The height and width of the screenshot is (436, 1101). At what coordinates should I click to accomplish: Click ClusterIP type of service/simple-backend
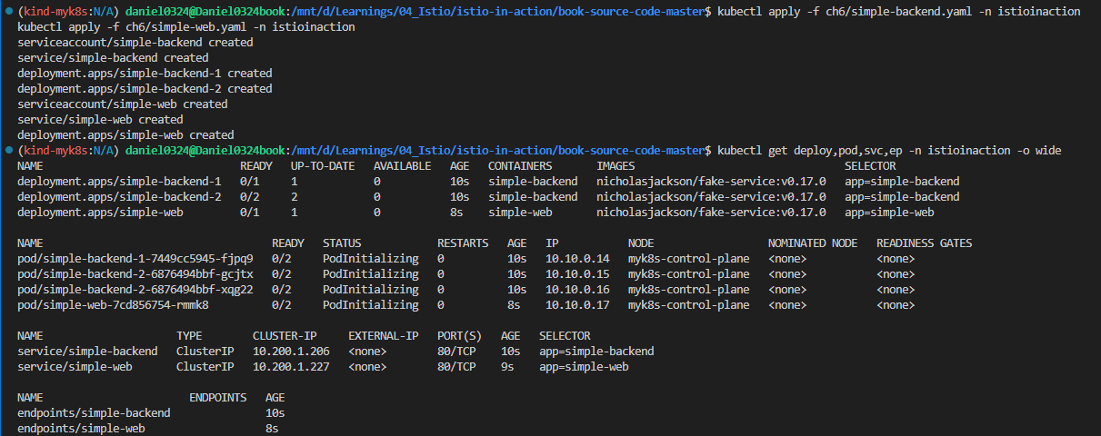pyautogui.click(x=205, y=352)
